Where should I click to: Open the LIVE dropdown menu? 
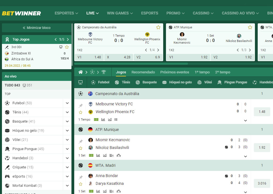coord(93,13)
